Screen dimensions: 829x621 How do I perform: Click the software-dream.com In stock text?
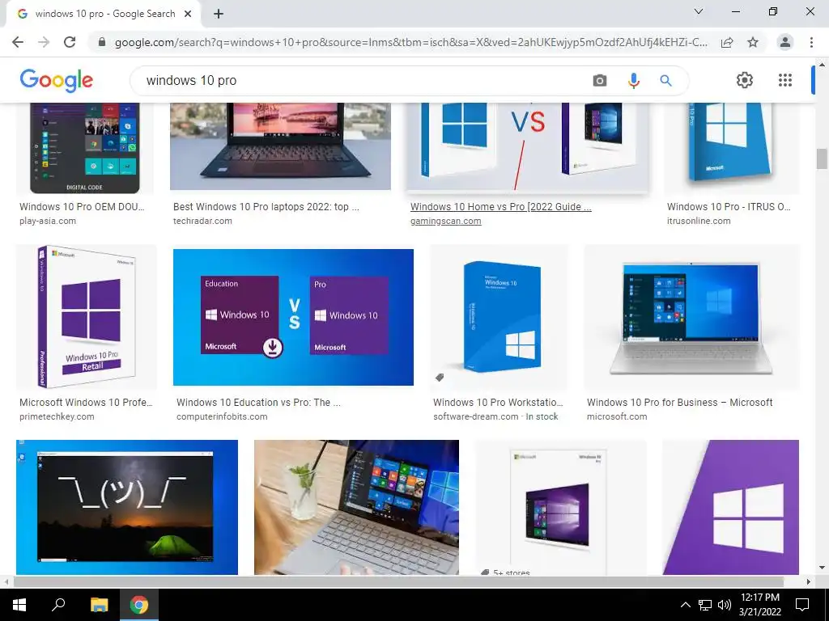pyautogui.click(x=495, y=416)
